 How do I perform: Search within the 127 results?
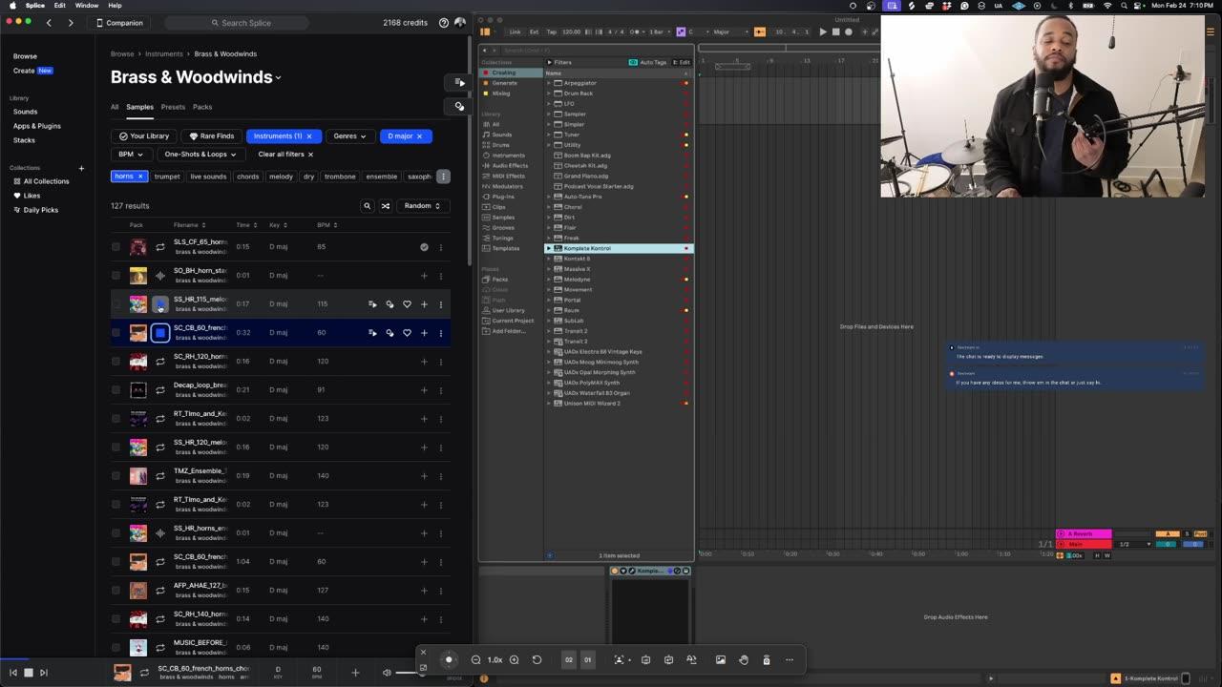click(367, 206)
